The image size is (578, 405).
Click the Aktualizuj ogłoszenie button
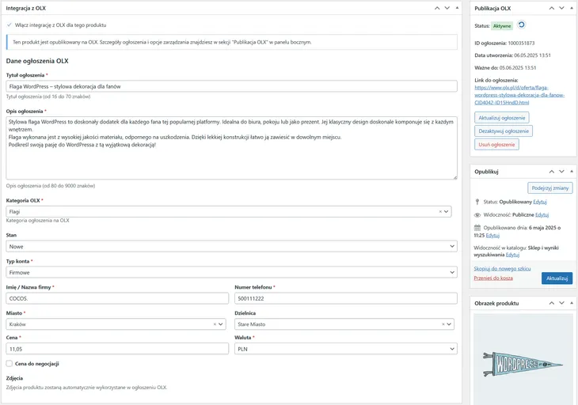coord(502,118)
